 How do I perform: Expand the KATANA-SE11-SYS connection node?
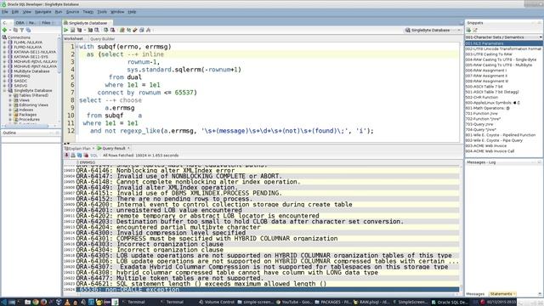tap(5, 57)
